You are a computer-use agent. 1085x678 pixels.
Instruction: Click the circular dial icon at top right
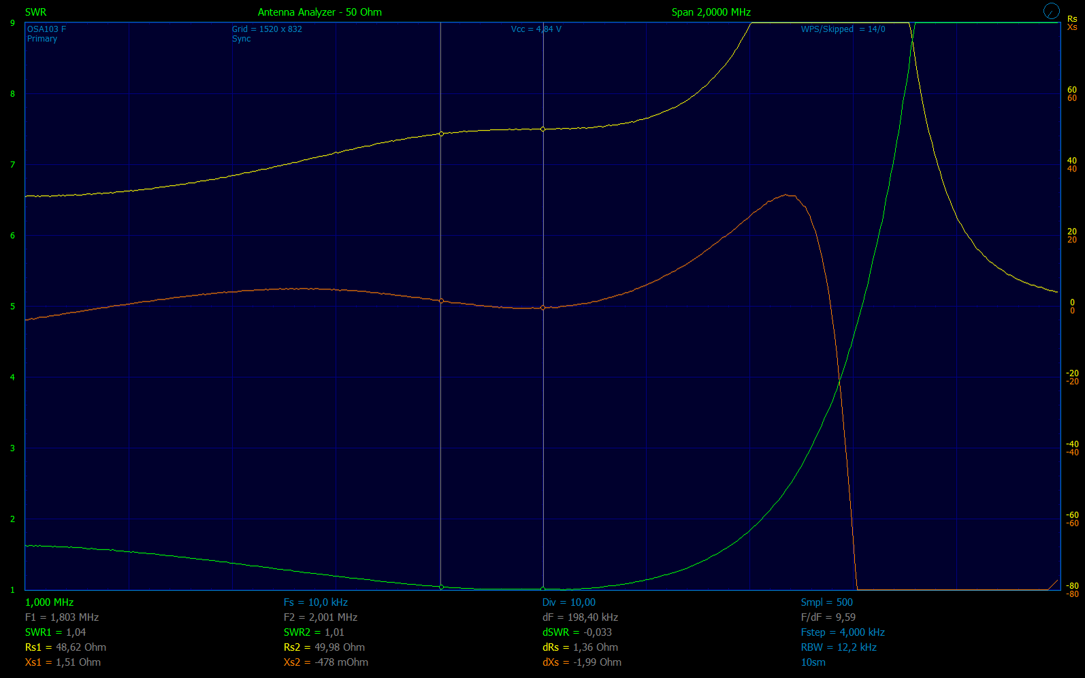[1051, 11]
